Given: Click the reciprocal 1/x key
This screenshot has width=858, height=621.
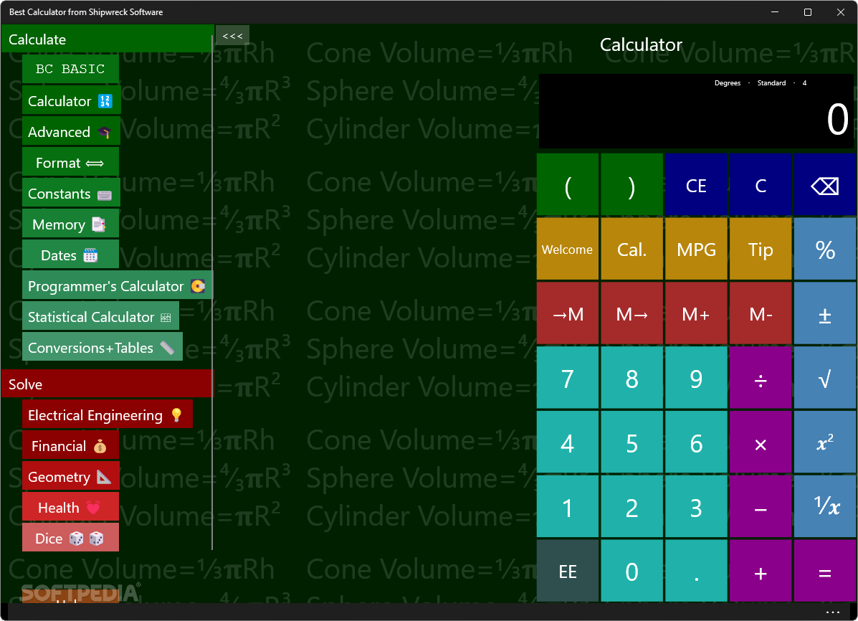Looking at the screenshot, I should point(824,506).
